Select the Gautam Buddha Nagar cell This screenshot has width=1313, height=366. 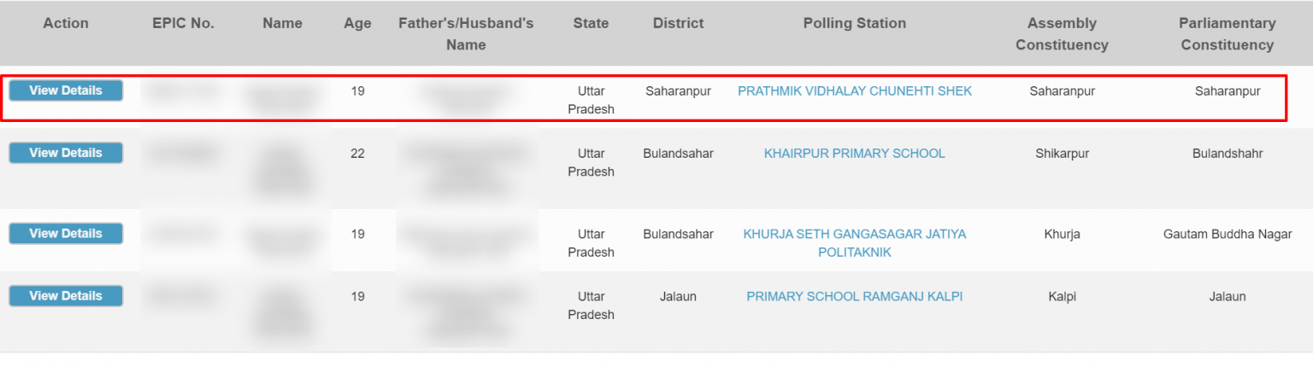(x=1227, y=234)
